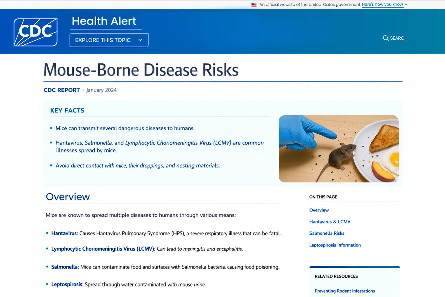Click the Mouse-Borne Disease Risks heading
Viewport: 445px width, 297px height.
[141, 70]
